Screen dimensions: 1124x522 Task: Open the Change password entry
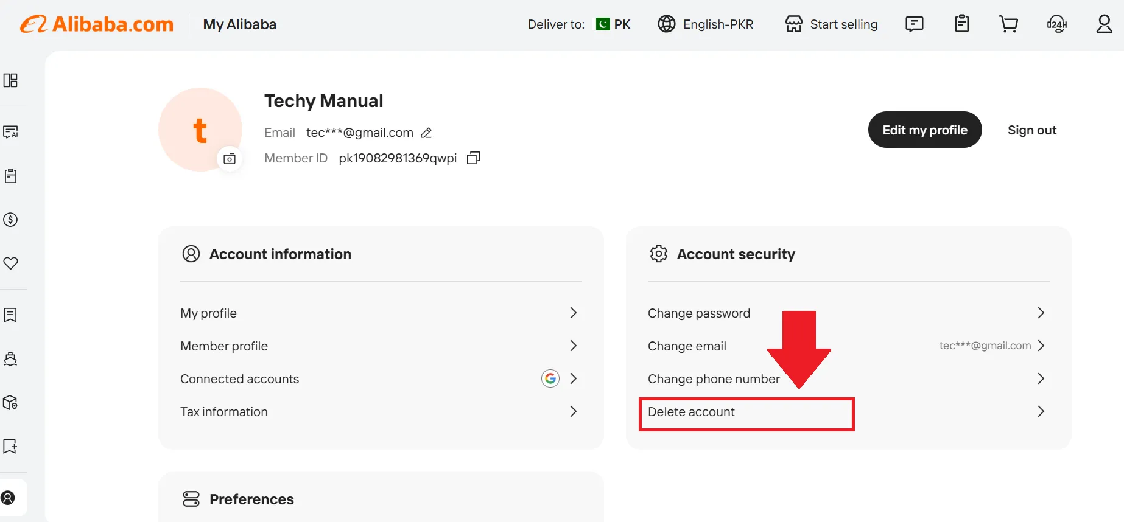tap(848, 313)
